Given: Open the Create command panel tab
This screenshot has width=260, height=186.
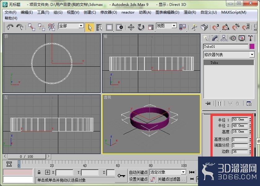Looking at the screenshot, I should [206, 38].
